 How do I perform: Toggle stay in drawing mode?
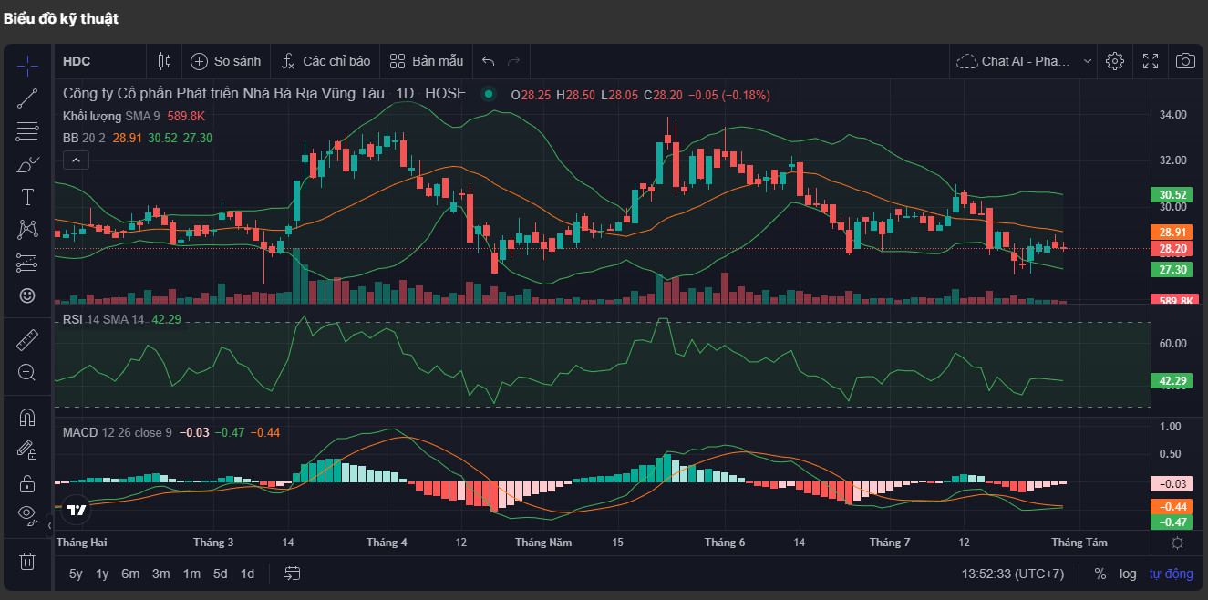[x=27, y=450]
